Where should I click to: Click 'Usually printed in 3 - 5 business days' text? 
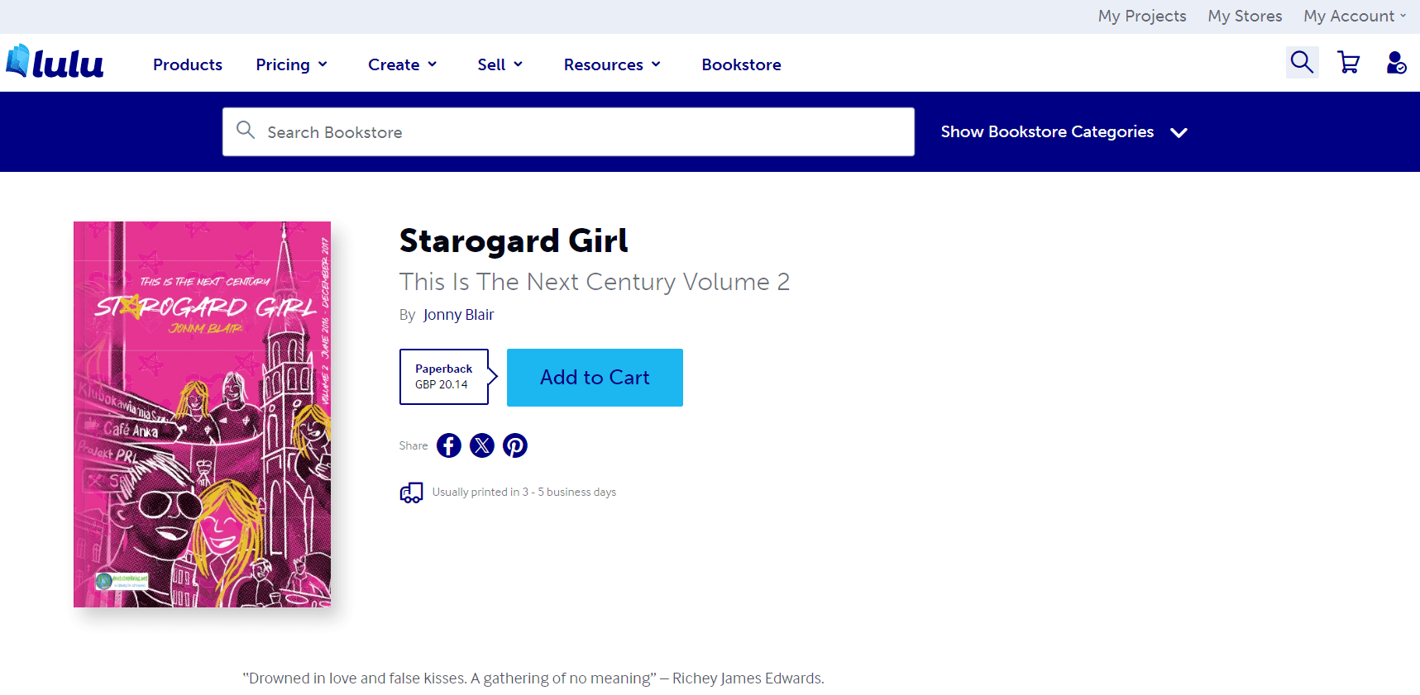click(524, 493)
